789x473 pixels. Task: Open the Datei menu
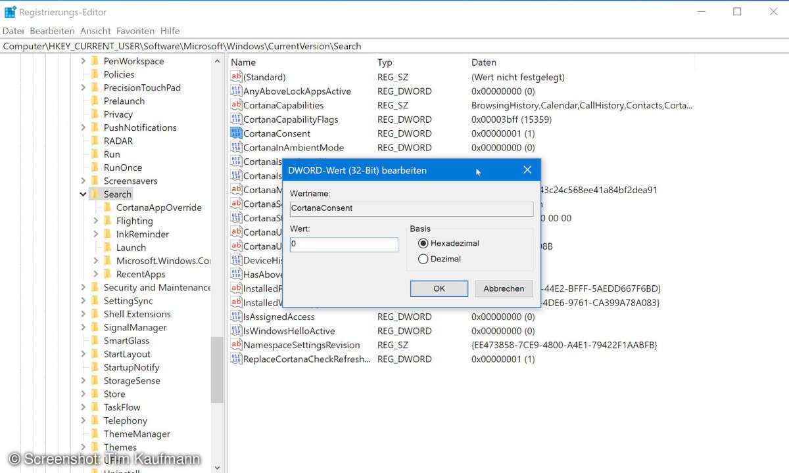(13, 31)
